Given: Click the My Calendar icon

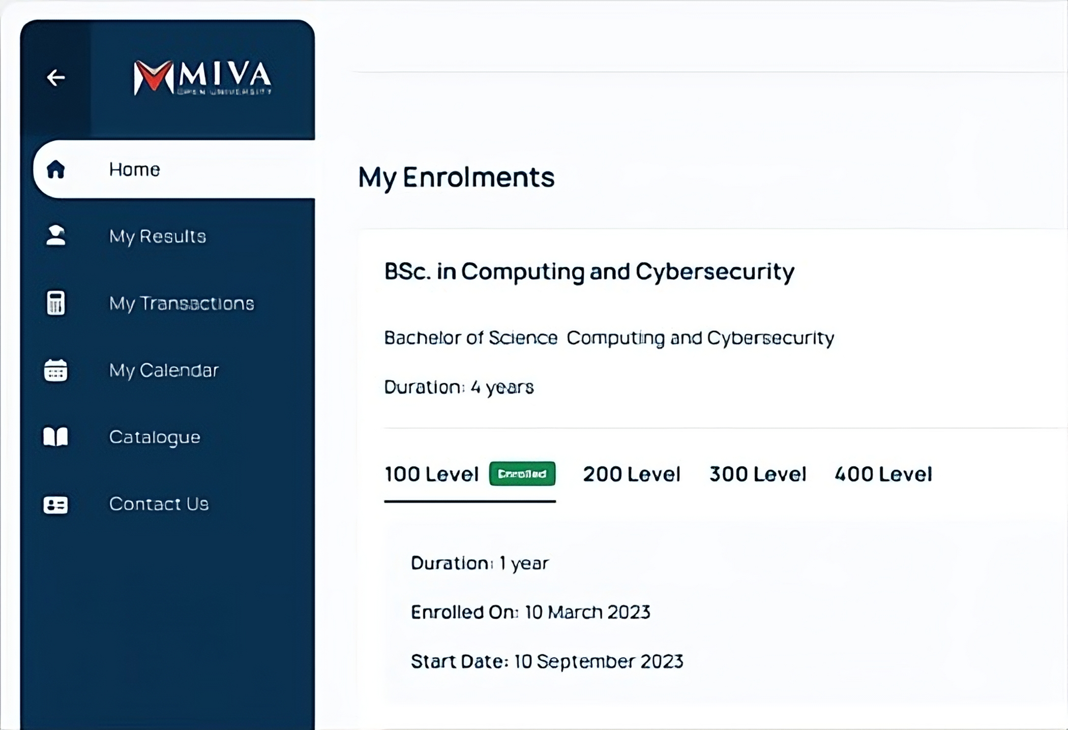Looking at the screenshot, I should [x=55, y=370].
